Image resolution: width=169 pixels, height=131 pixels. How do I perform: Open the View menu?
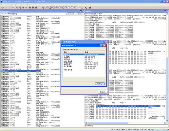pyautogui.click(x=12, y=5)
